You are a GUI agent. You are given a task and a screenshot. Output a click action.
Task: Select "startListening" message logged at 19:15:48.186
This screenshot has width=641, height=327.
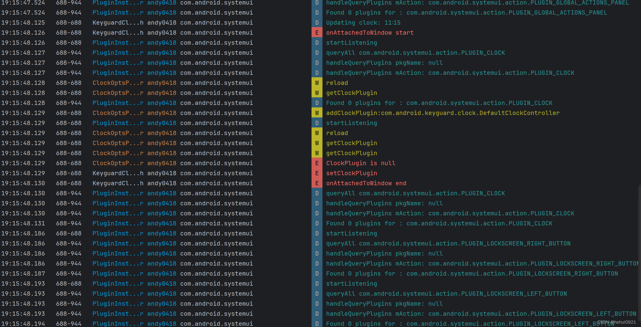click(352, 234)
